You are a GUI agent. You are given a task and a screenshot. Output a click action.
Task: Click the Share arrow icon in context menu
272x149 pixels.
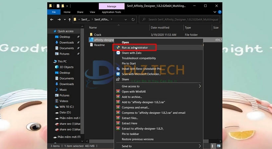point(118,79)
